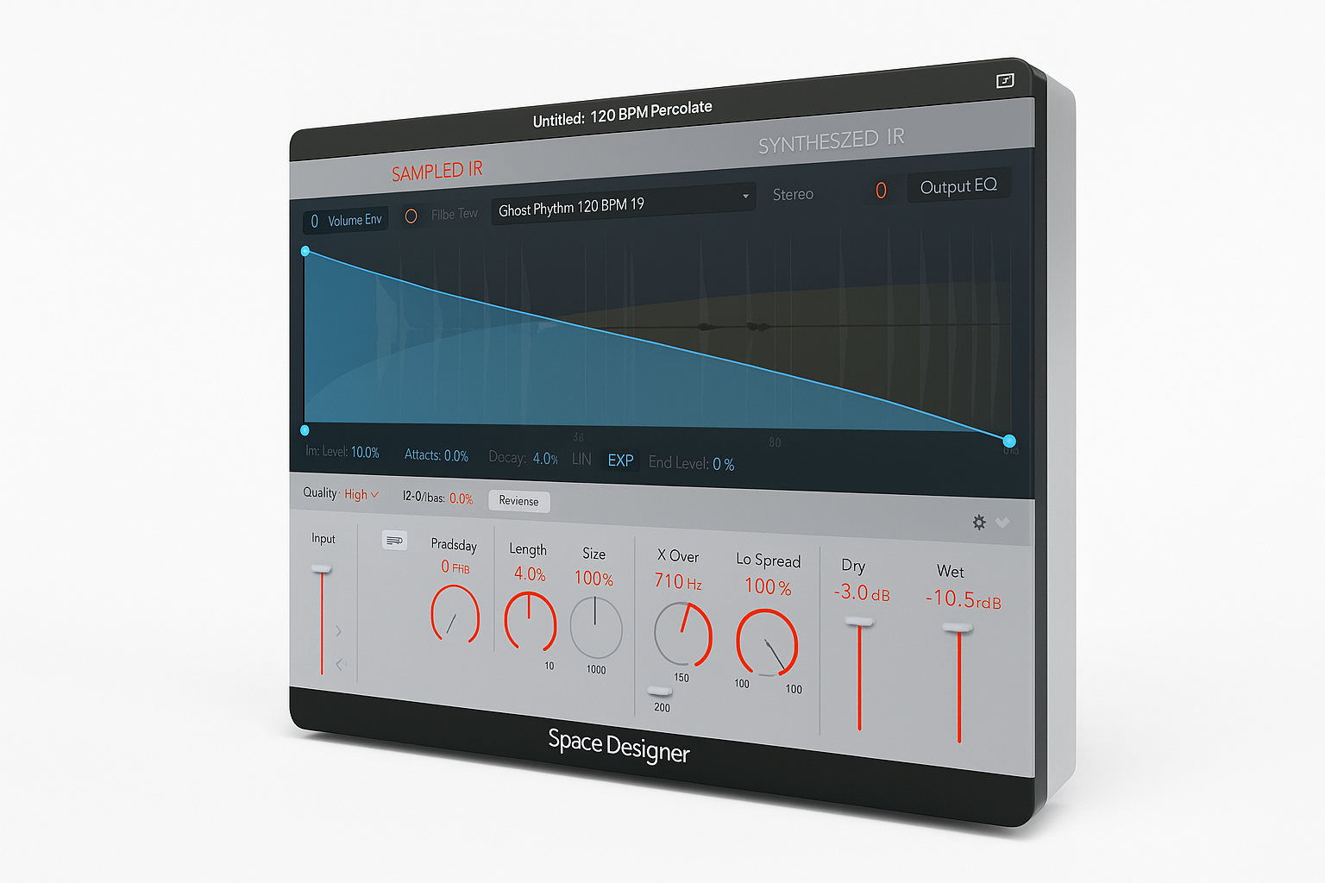The width and height of the screenshot is (1325, 883).
Task: Click the End Level 0 % value
Action: 723,464
